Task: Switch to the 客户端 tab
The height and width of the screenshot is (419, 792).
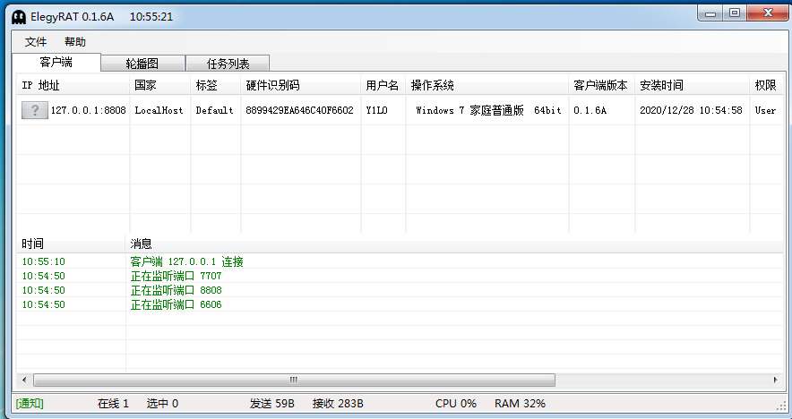Action: [x=56, y=62]
